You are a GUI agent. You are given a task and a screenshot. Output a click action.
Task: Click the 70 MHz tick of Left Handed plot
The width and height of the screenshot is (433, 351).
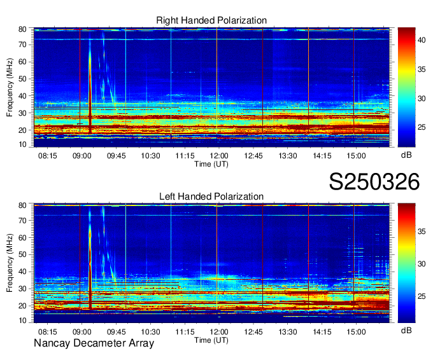(x=22, y=221)
